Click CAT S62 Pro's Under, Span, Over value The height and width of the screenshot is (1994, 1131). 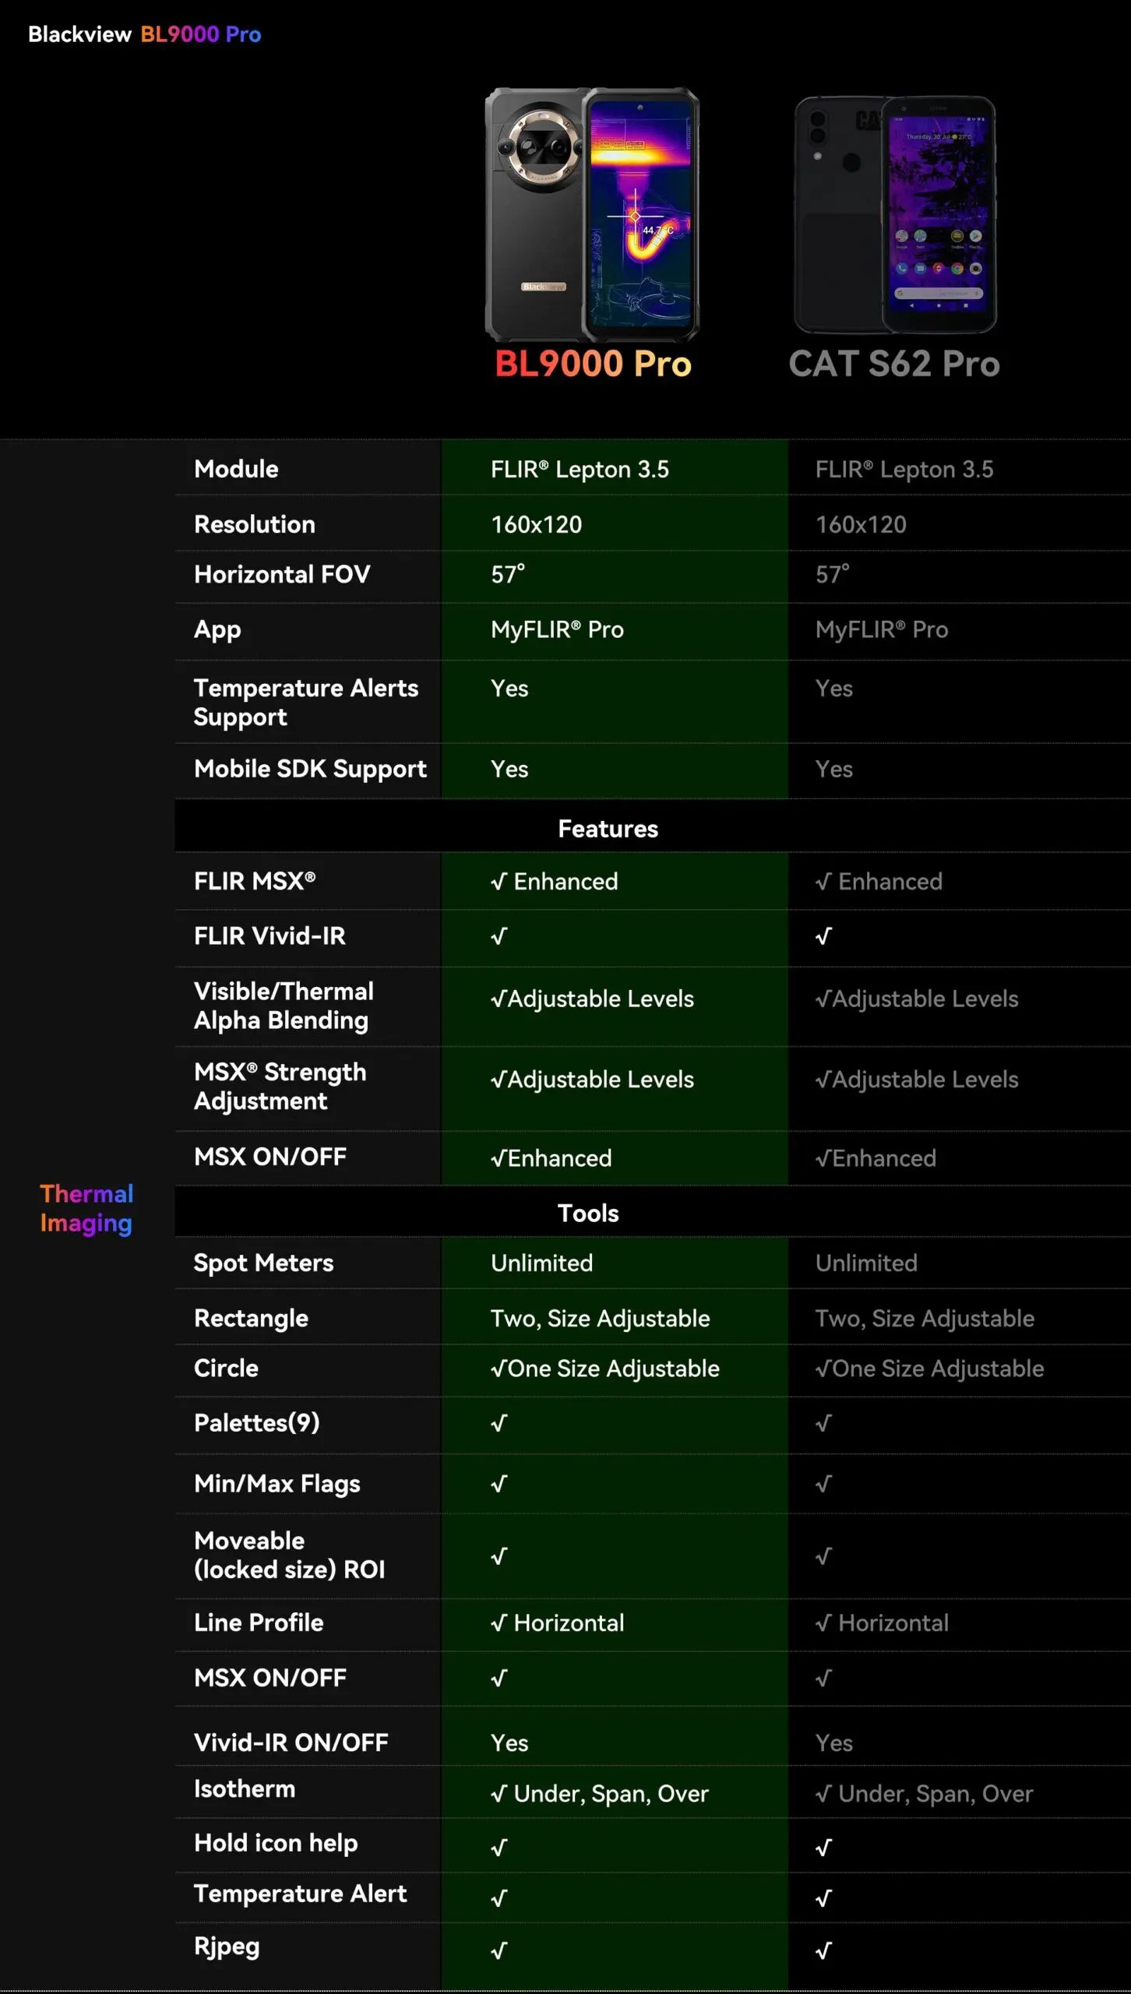click(924, 1794)
